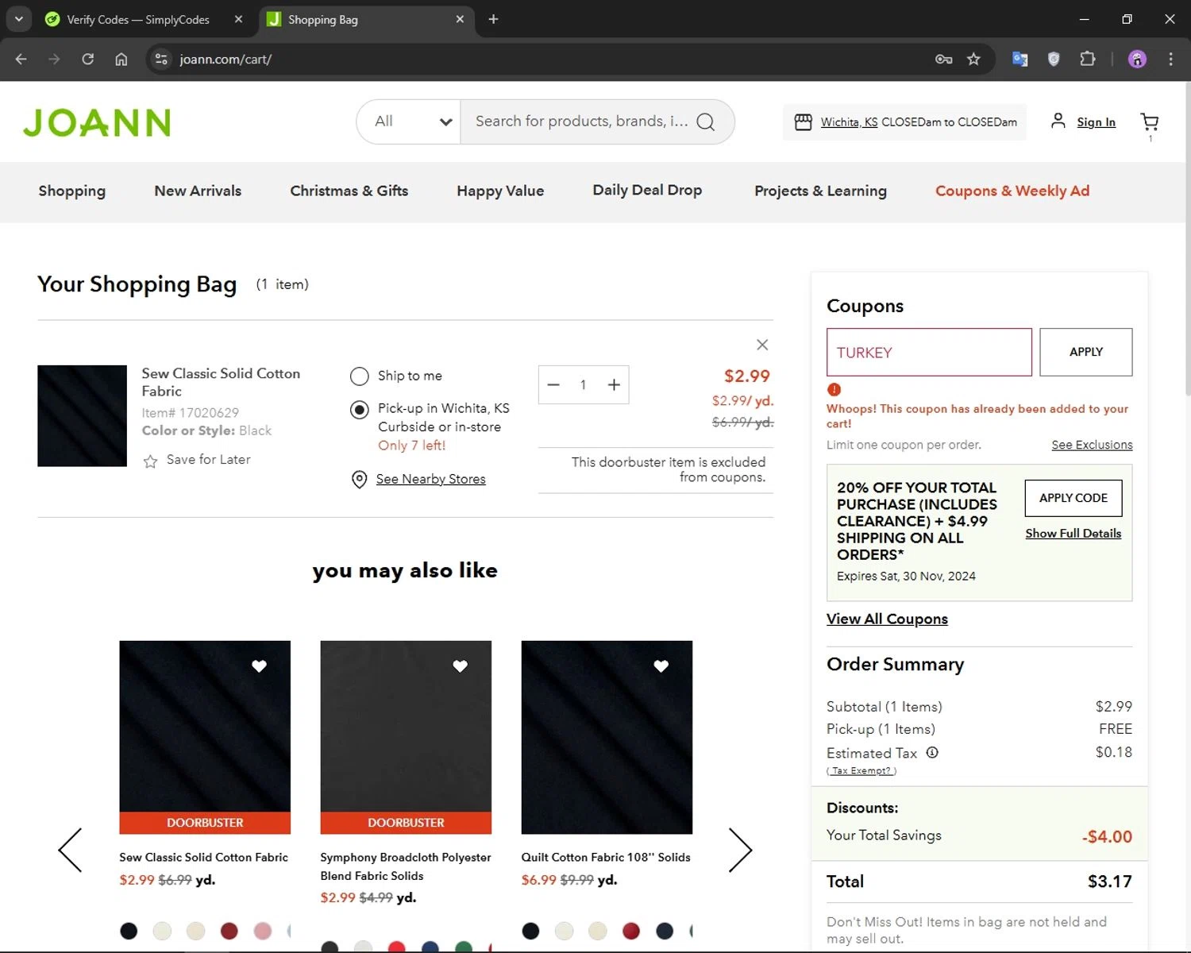
Task: Click the Estimated Tax info icon
Action: click(932, 752)
